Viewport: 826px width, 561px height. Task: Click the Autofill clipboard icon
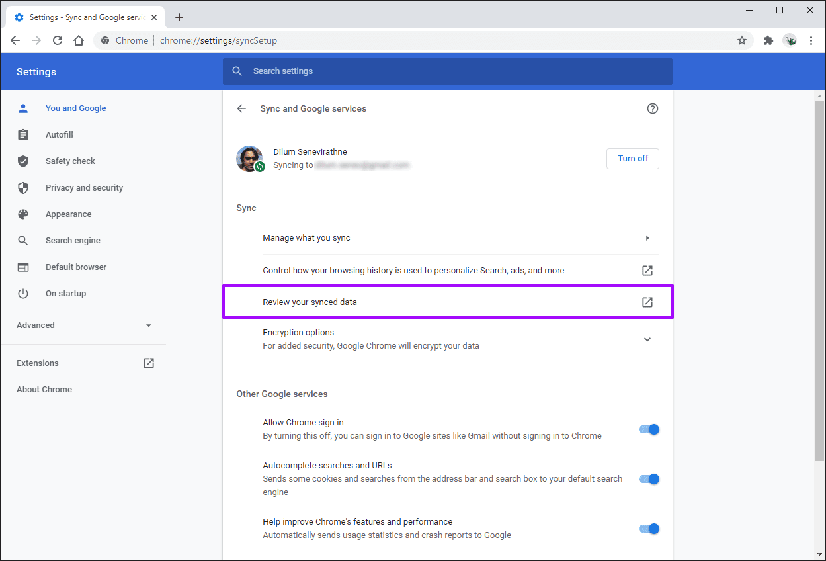[x=23, y=134]
